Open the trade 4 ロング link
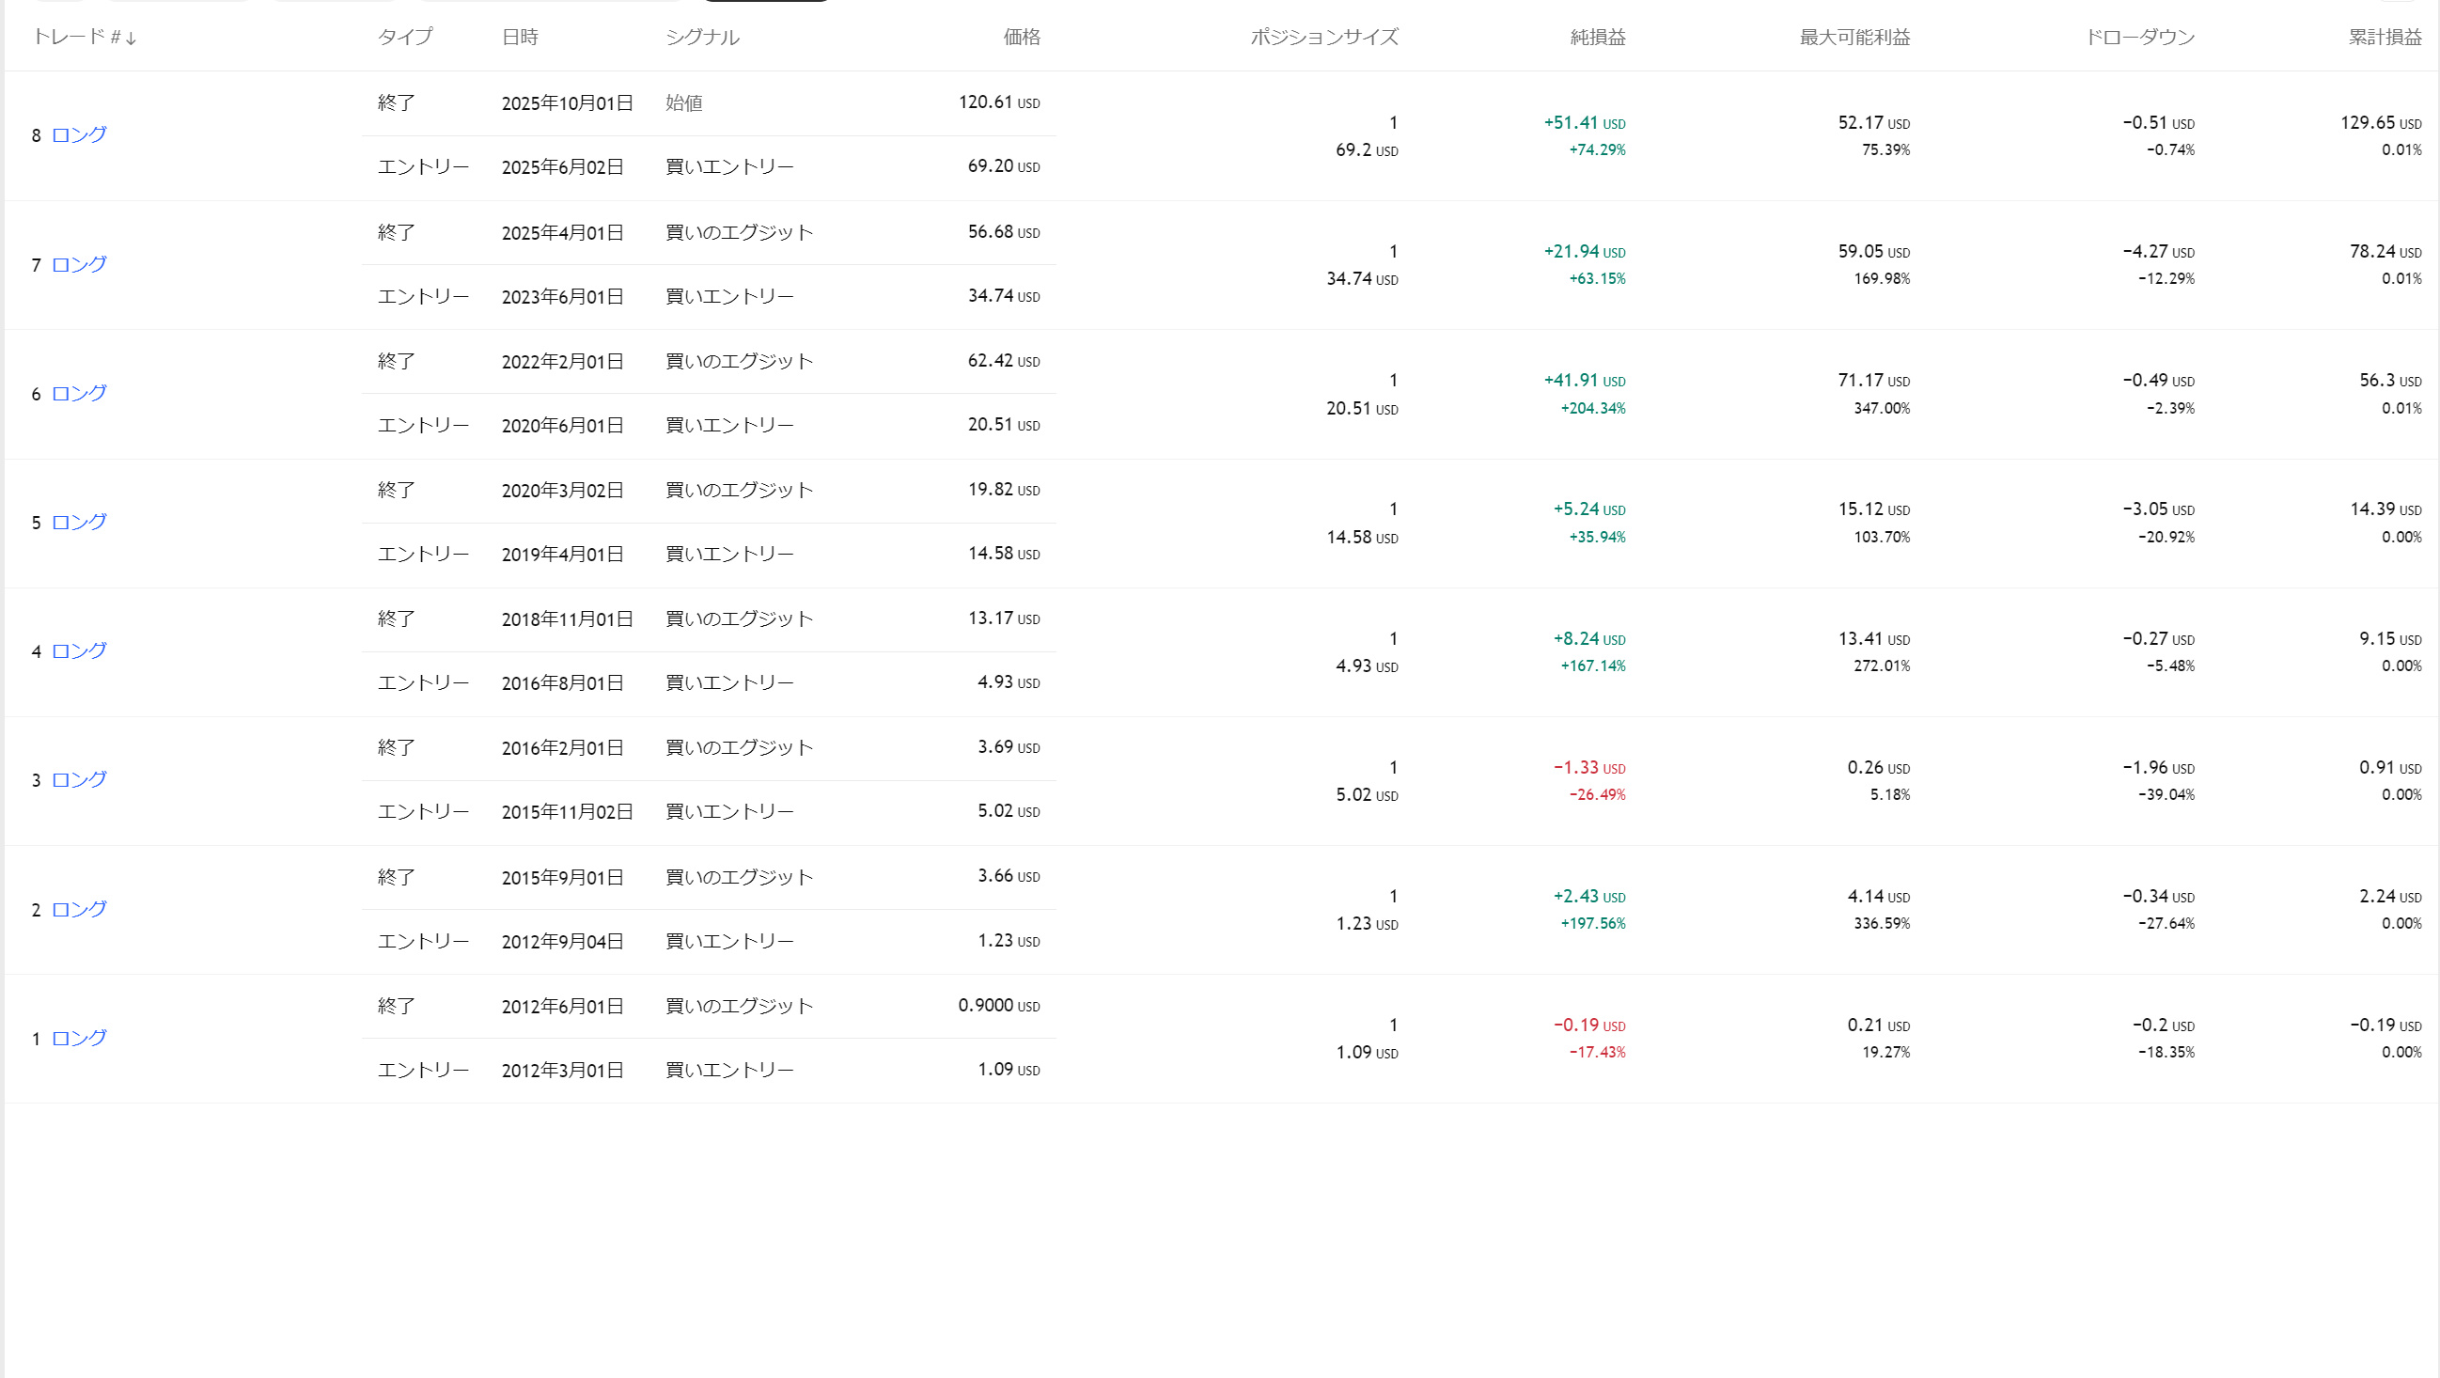Viewport: 2440px width, 1378px height. [x=79, y=650]
